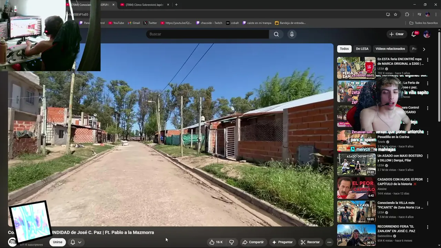Click the install app icon in address bar
The image size is (441, 248).
coord(388,14)
